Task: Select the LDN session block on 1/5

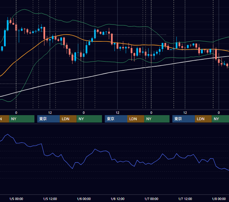Action: click(x=68, y=119)
